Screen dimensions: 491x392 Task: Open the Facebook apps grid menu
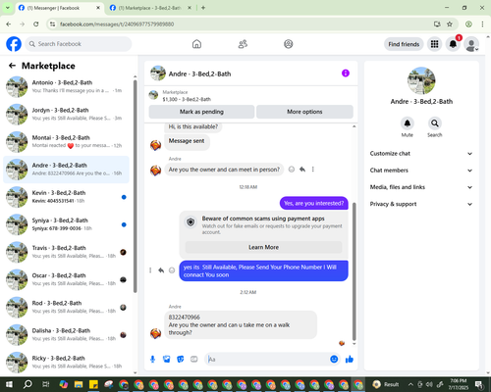pyautogui.click(x=434, y=44)
